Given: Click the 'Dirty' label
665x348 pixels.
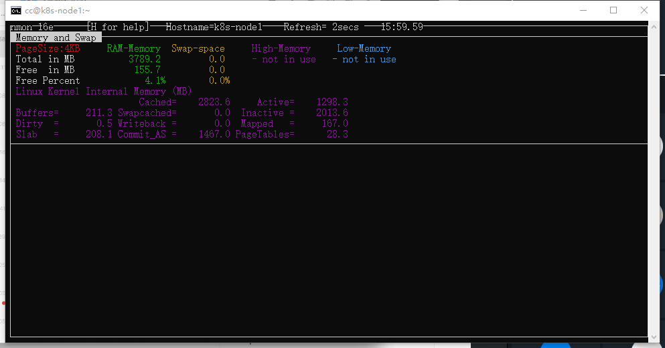Looking at the screenshot, I should click(x=29, y=123).
